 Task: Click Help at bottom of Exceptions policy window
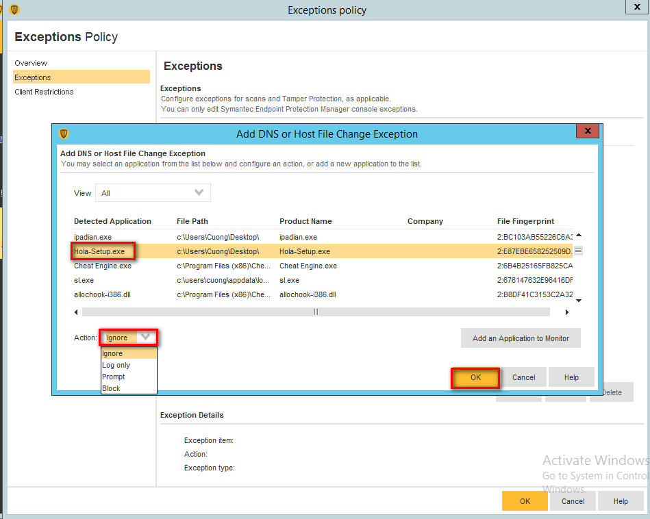621,501
